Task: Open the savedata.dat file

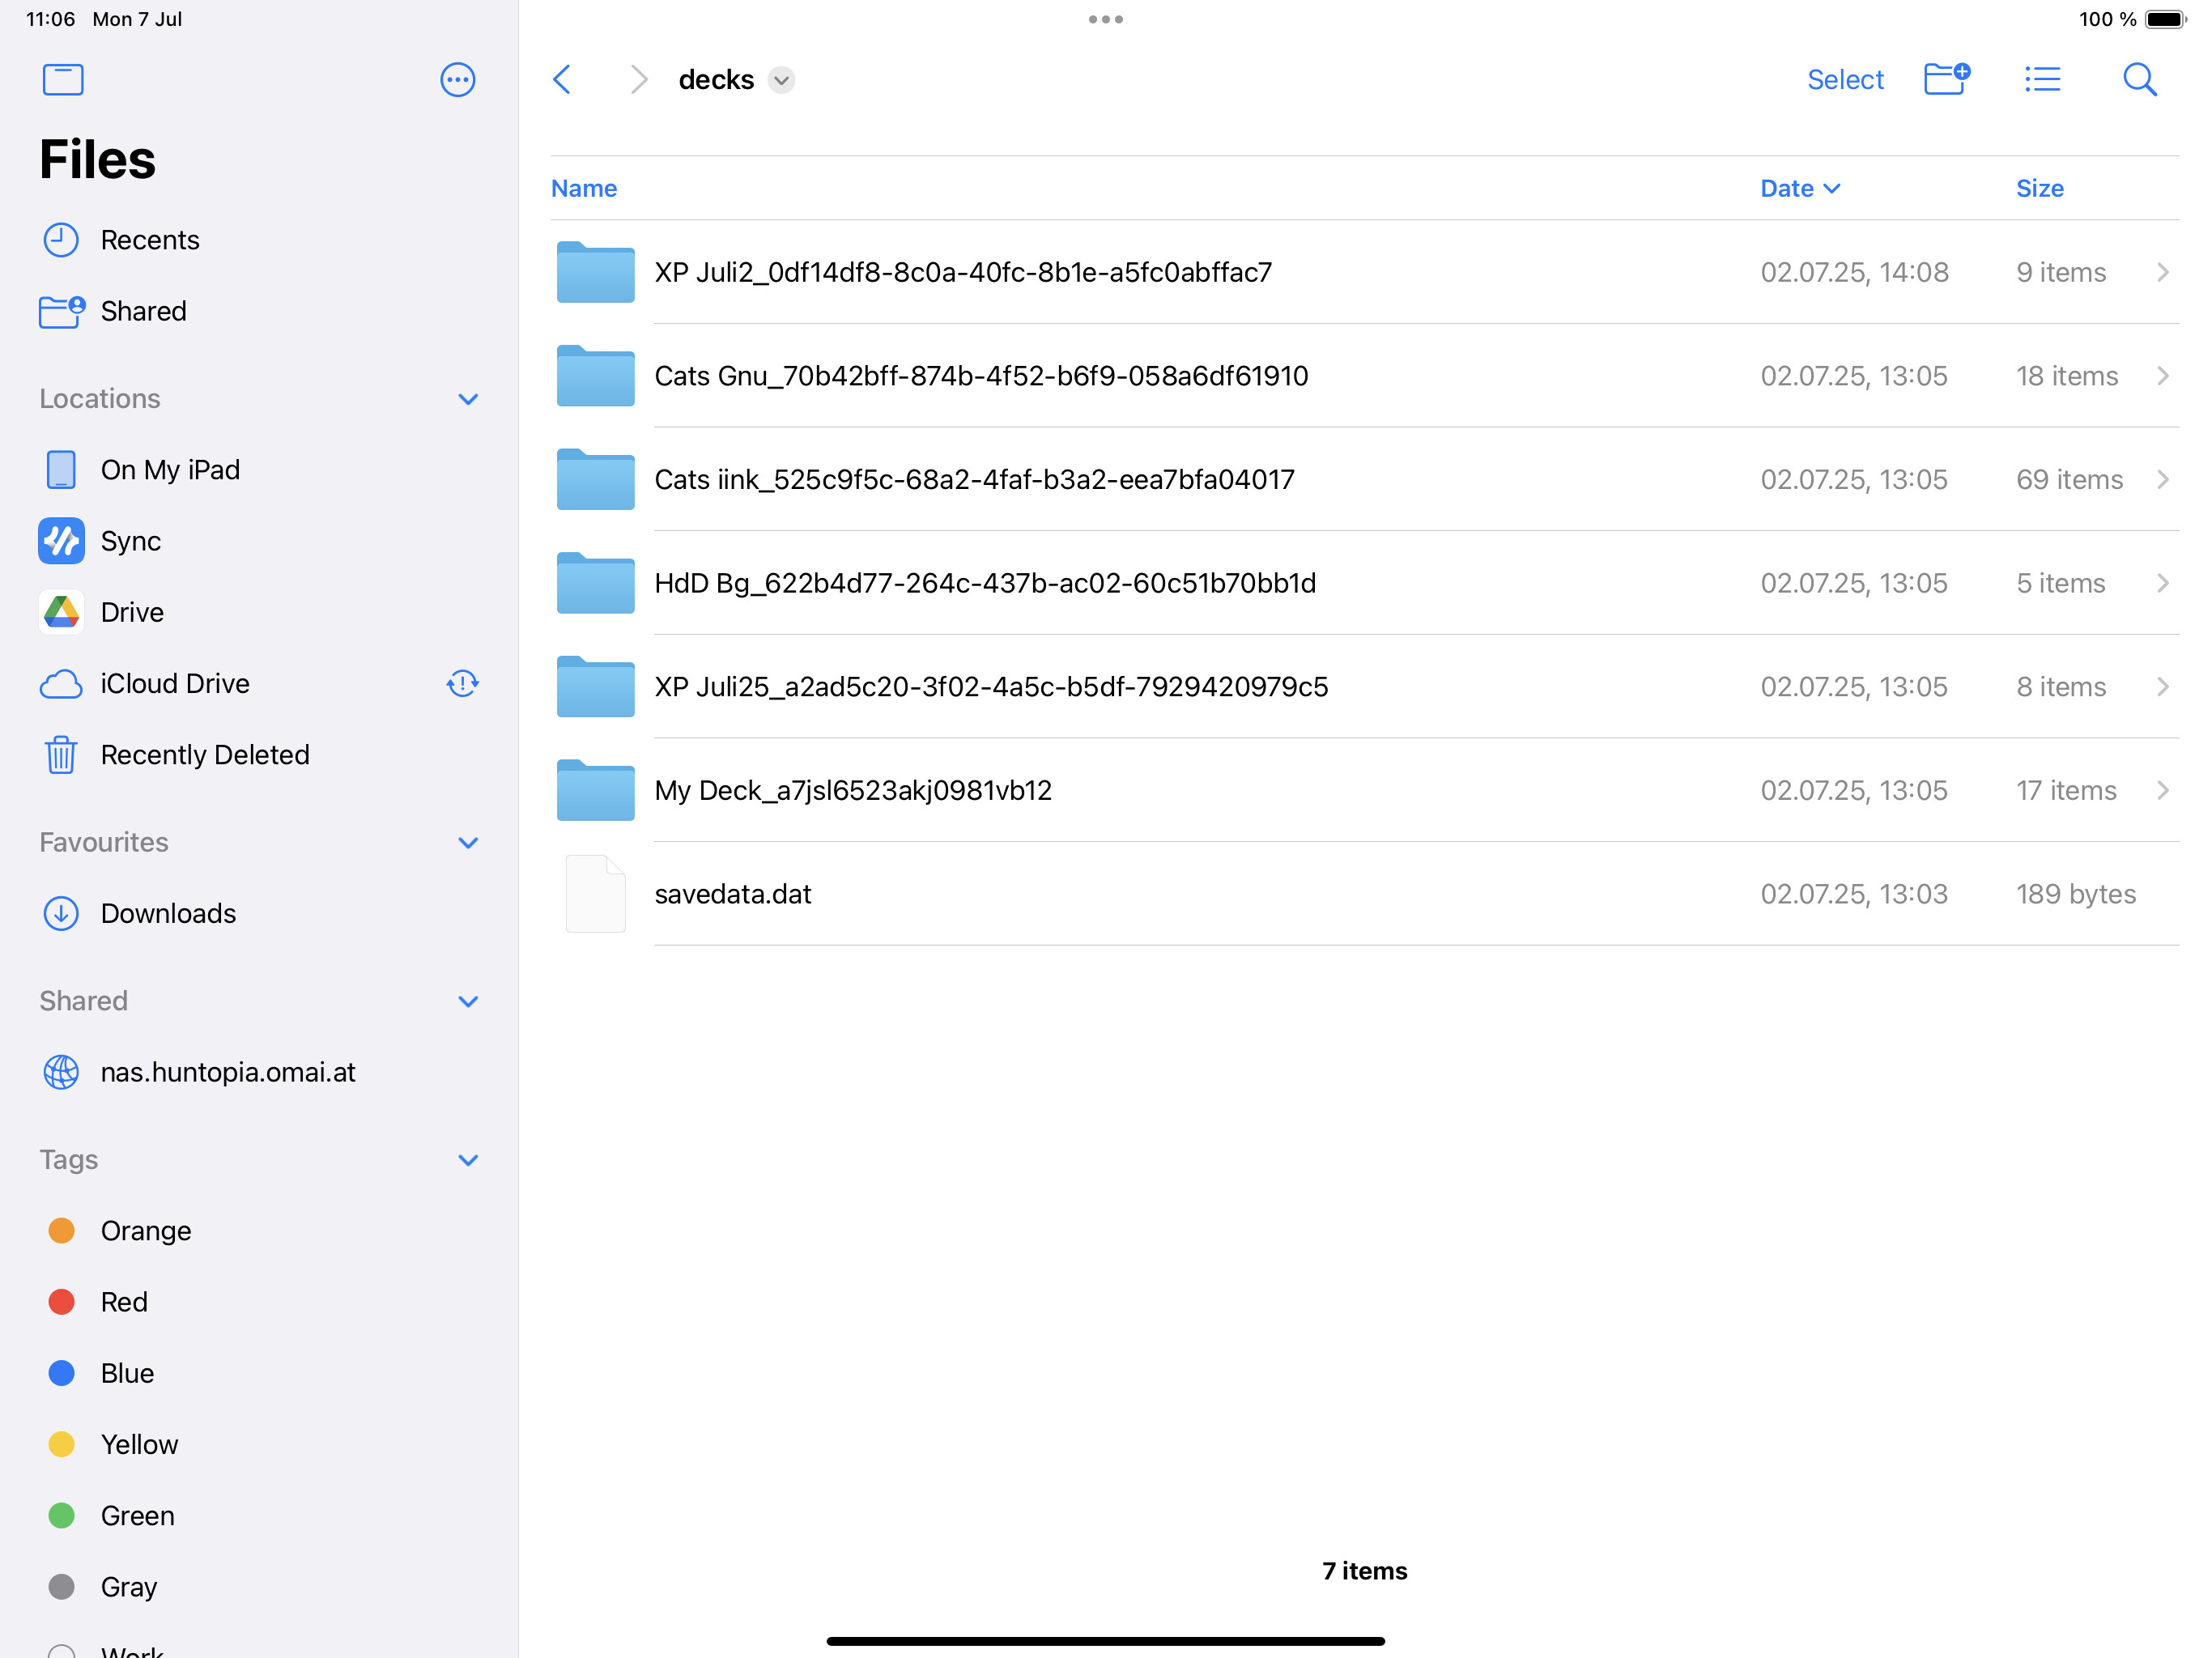Action: click(x=733, y=894)
